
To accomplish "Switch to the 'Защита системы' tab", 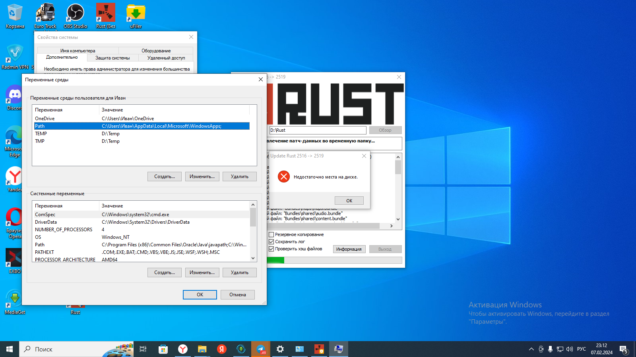I will (x=112, y=58).
